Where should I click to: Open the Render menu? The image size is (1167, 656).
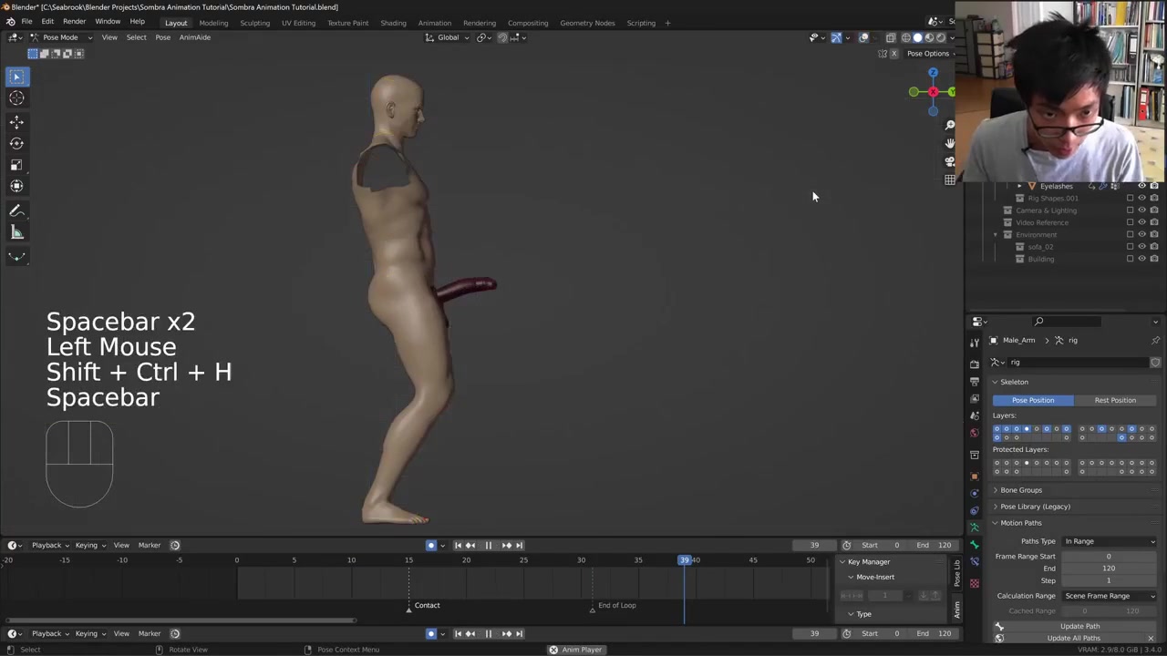[x=74, y=22]
